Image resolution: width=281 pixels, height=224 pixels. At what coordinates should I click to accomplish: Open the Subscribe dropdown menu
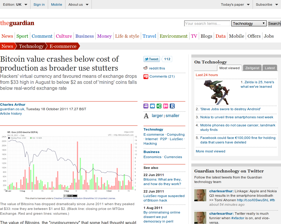[x=267, y=4]
